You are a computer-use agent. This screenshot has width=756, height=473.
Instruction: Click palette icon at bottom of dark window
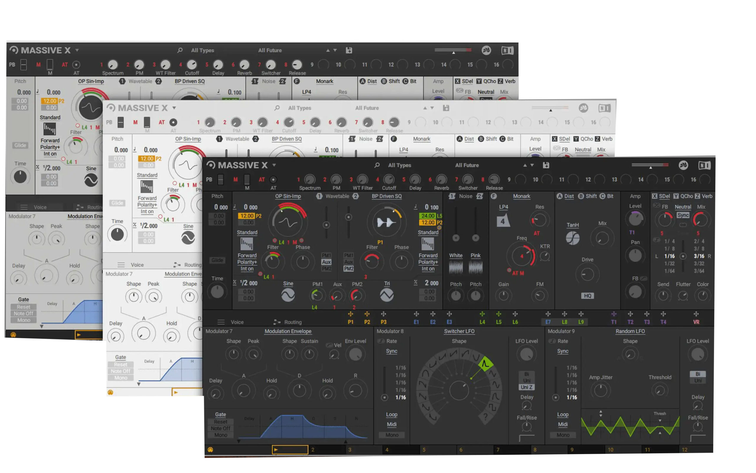[x=210, y=450]
